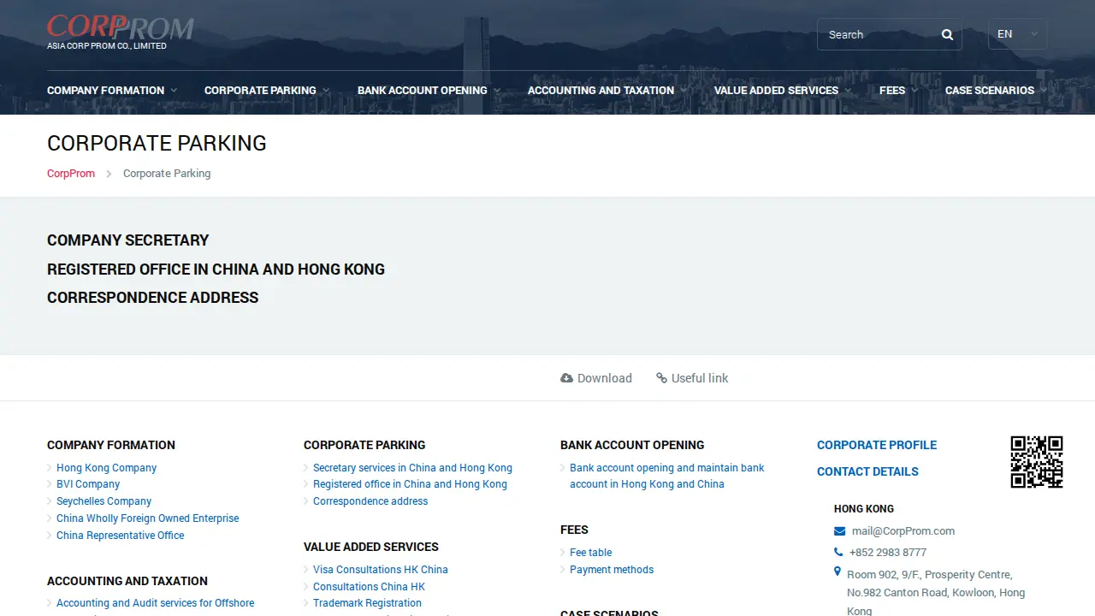Open the Company Formation nav item
1095x616 pixels.
click(x=105, y=91)
